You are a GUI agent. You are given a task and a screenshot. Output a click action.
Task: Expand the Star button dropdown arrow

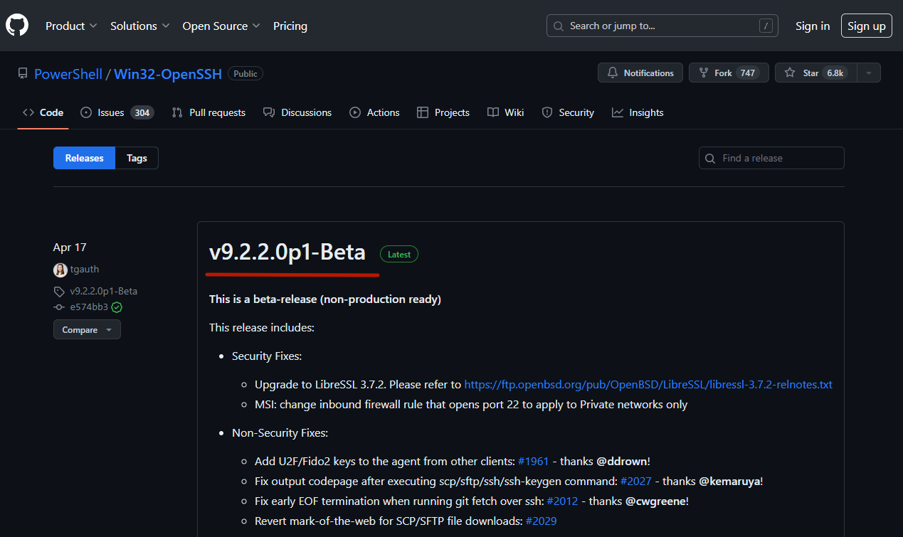coord(868,72)
